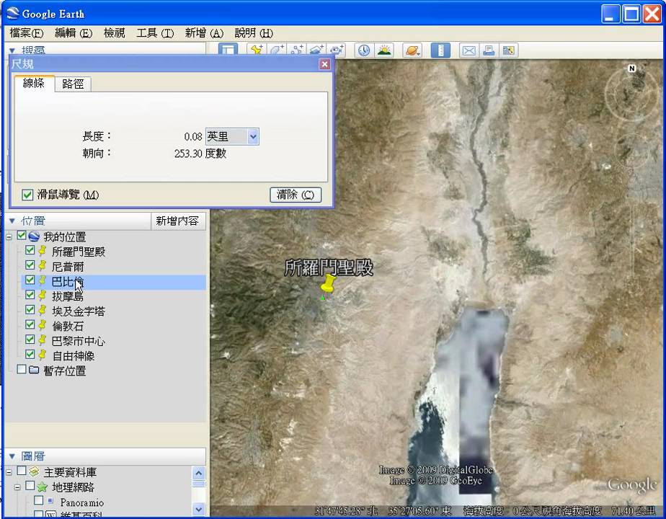Open the 工具(T) menu
Viewport: 666px width, 519px height.
[x=155, y=33]
